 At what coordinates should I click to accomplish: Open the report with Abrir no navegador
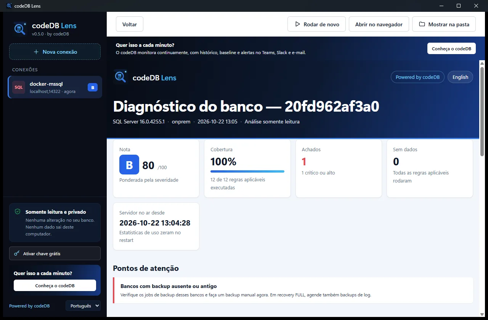click(379, 24)
